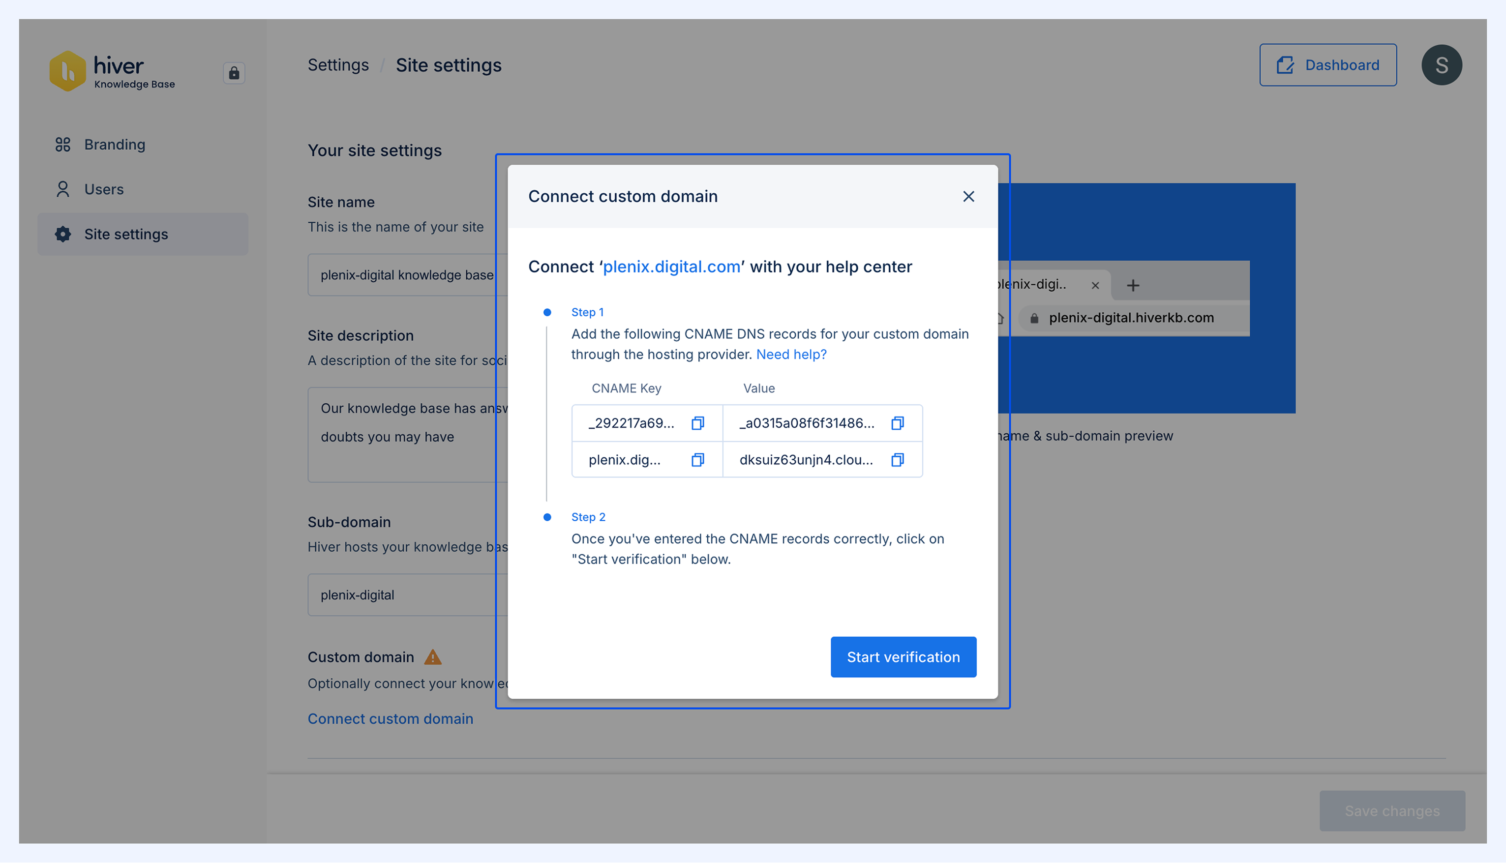Click the Value column header
The image size is (1506, 863).
pos(758,388)
